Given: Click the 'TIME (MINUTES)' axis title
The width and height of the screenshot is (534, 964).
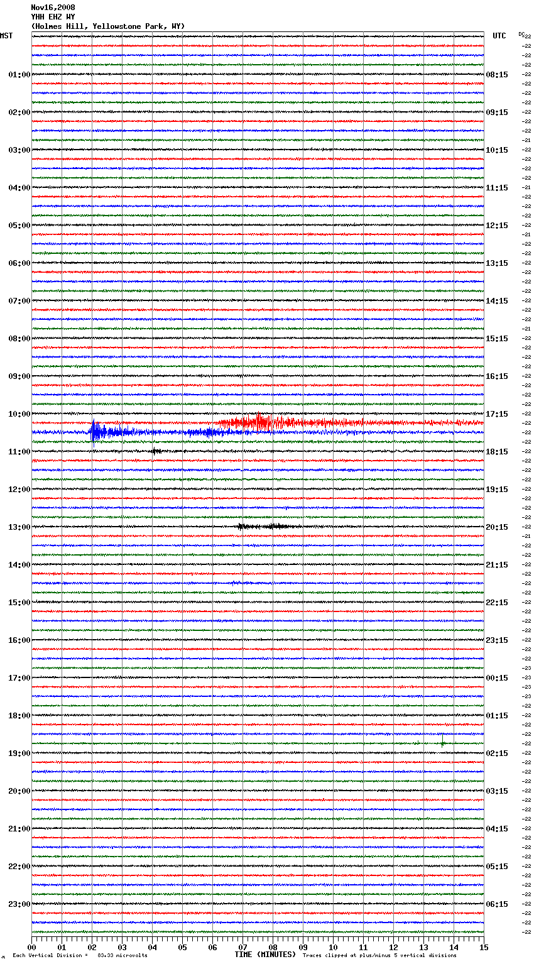Looking at the screenshot, I should [265, 955].
